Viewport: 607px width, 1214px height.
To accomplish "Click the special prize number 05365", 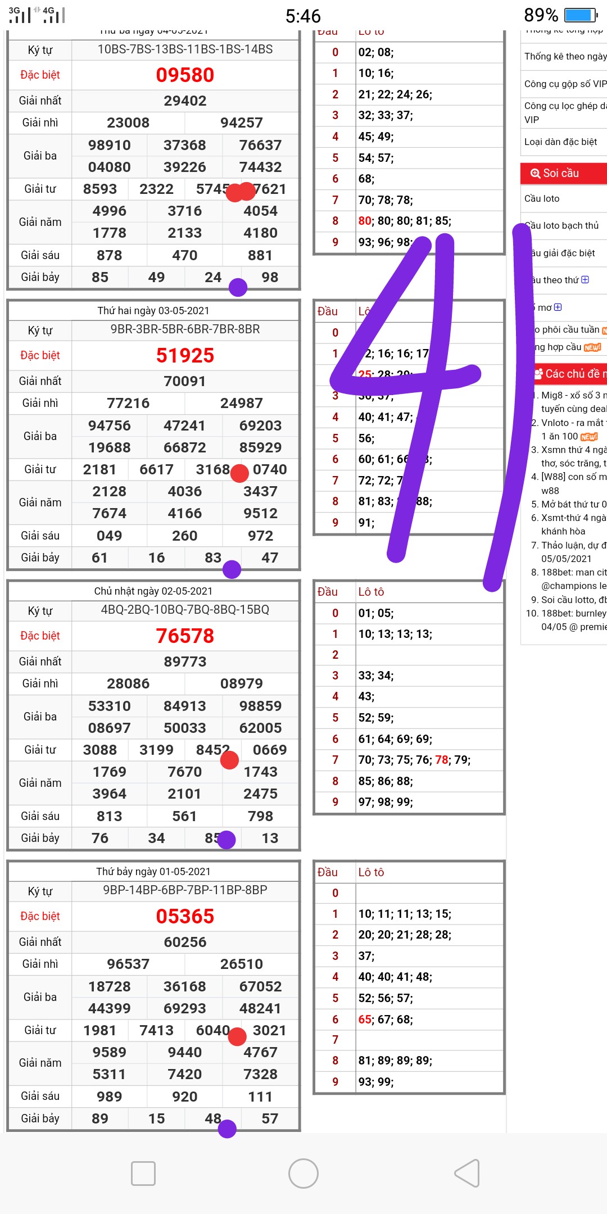I will coord(185,916).
